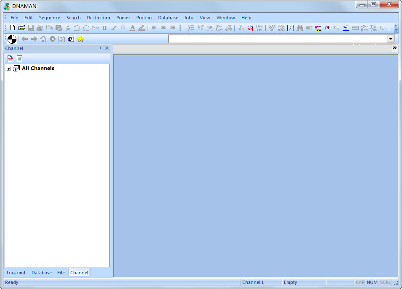The width and height of the screenshot is (402, 289).
Task: Click the binoculars search icon
Action: [x=300, y=28]
